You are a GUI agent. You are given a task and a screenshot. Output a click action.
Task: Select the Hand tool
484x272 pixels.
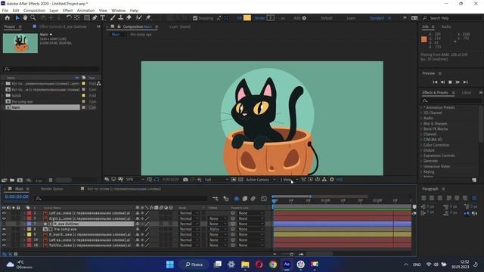coord(25,18)
